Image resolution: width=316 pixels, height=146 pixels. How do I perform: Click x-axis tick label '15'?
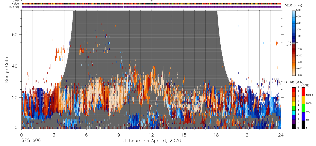184,135
